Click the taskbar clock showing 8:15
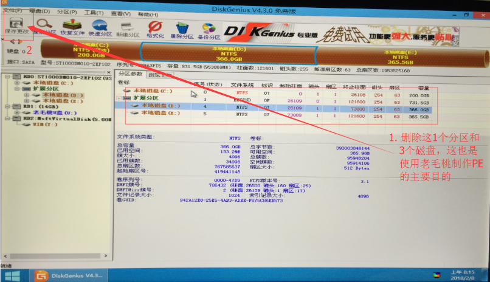 click(x=463, y=275)
